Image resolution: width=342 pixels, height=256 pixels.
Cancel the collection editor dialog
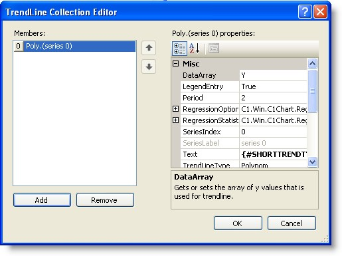292,223
